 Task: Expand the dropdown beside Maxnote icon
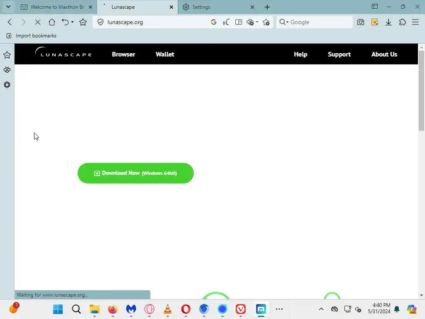tap(257, 22)
